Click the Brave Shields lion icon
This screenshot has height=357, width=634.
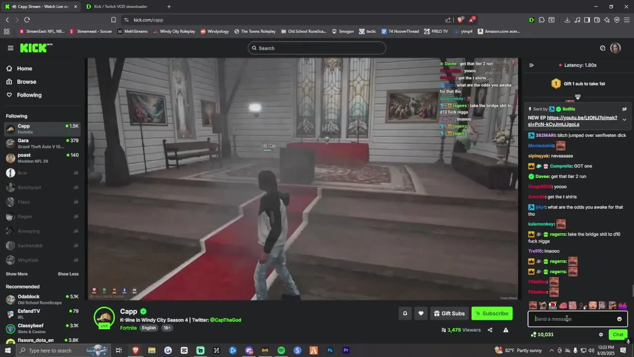tap(460, 20)
